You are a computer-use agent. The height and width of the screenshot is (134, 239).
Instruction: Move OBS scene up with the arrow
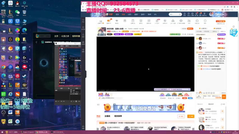[61, 101]
